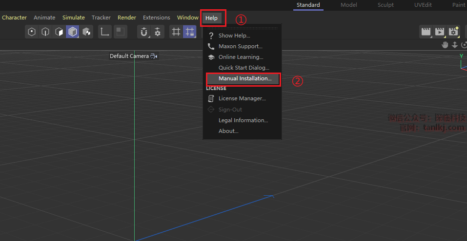Click the Texture mode checkered cube icon
Screen dimensions: 467x241
coord(86,32)
